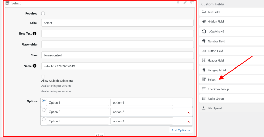
Task: Add a File Upload field
Action: pyautogui.click(x=215, y=108)
